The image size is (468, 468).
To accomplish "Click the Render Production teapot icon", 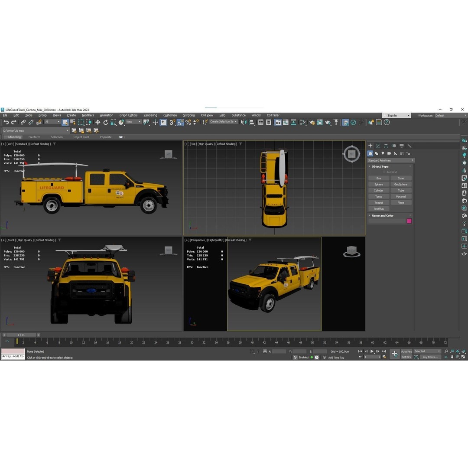I will point(328,122).
